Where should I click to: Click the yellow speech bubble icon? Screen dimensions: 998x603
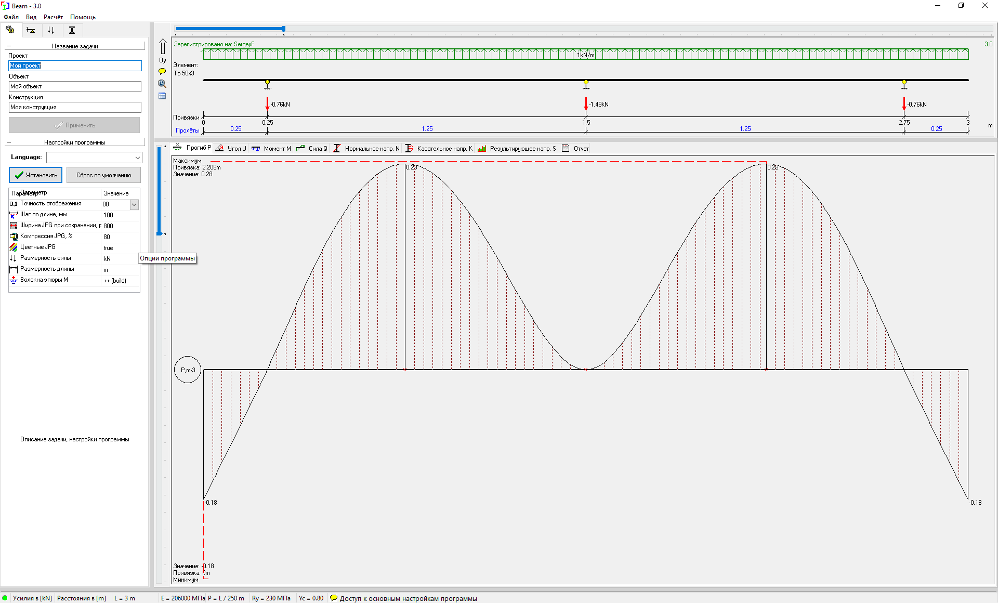162,71
